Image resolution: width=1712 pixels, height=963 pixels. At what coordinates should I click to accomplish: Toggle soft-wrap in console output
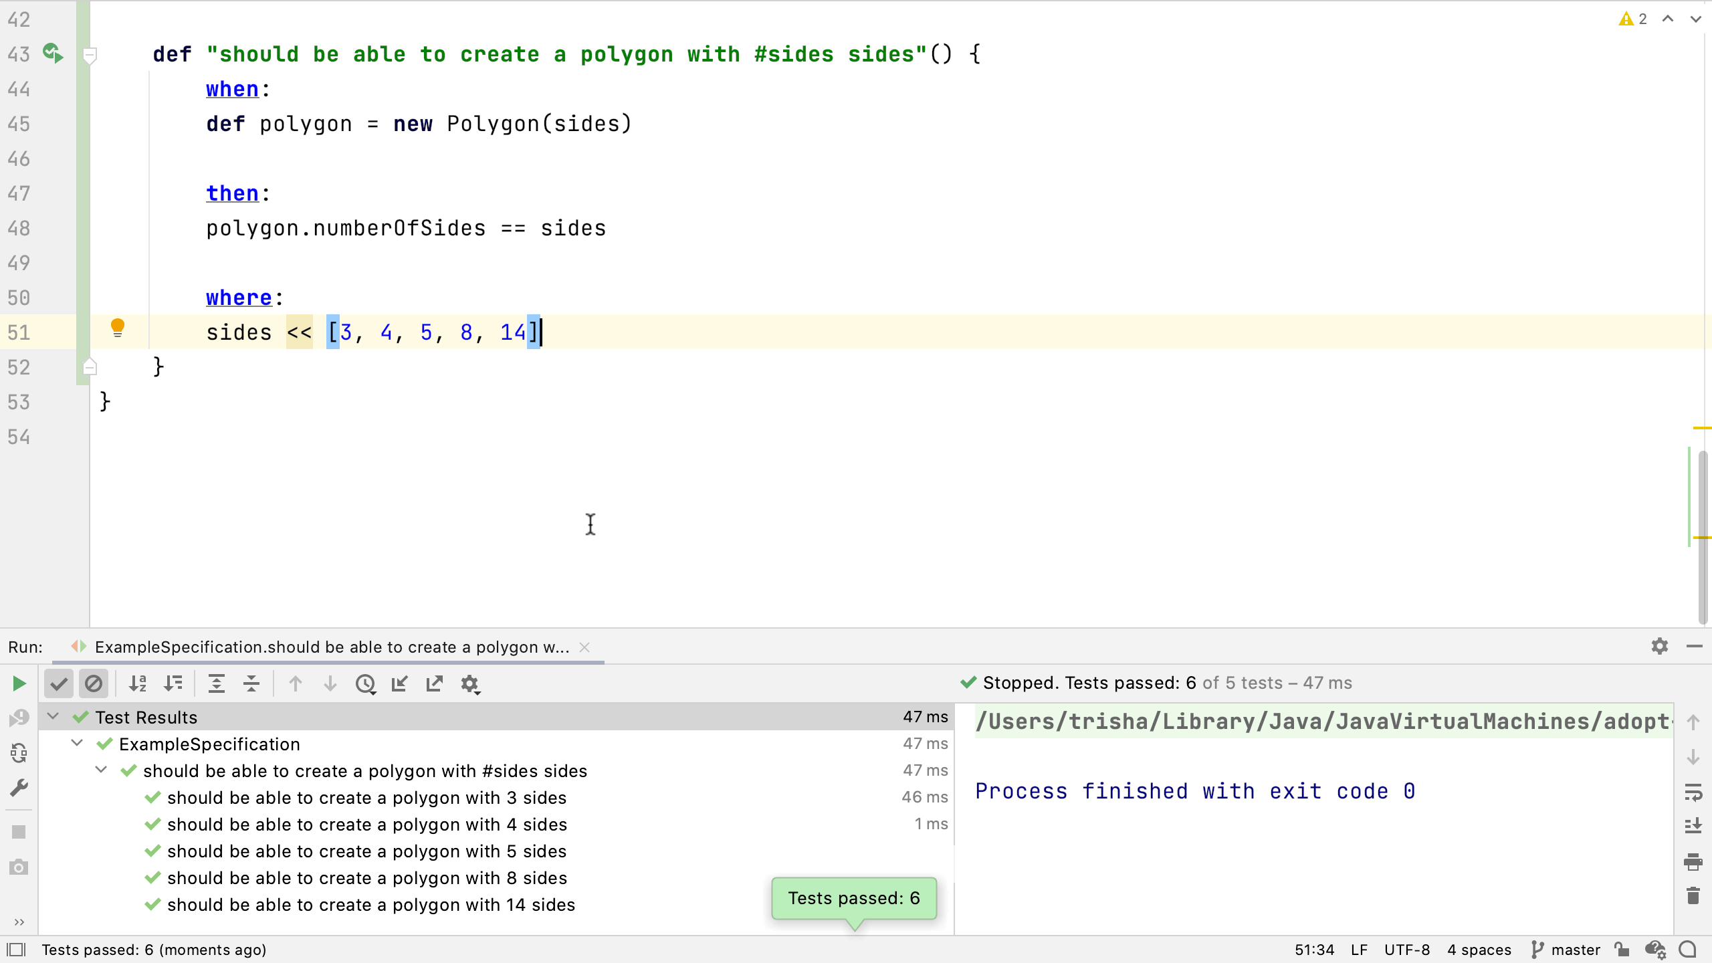click(1693, 792)
